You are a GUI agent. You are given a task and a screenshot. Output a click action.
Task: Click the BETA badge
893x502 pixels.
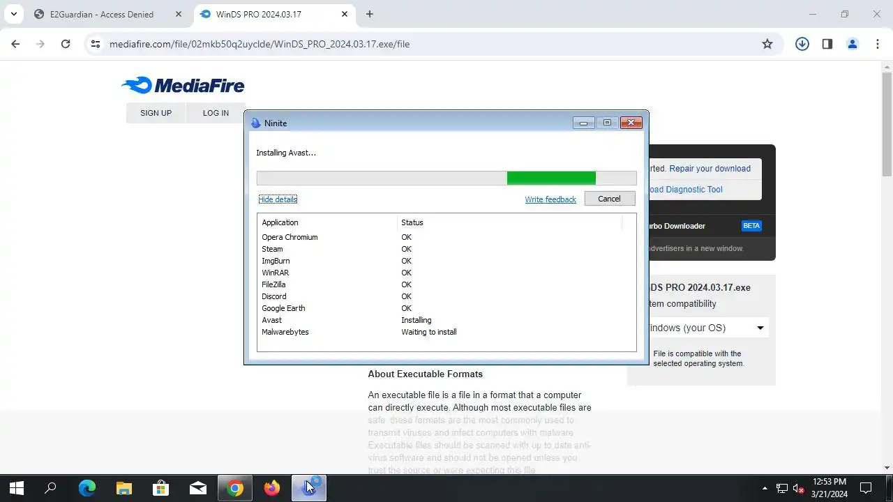751,226
